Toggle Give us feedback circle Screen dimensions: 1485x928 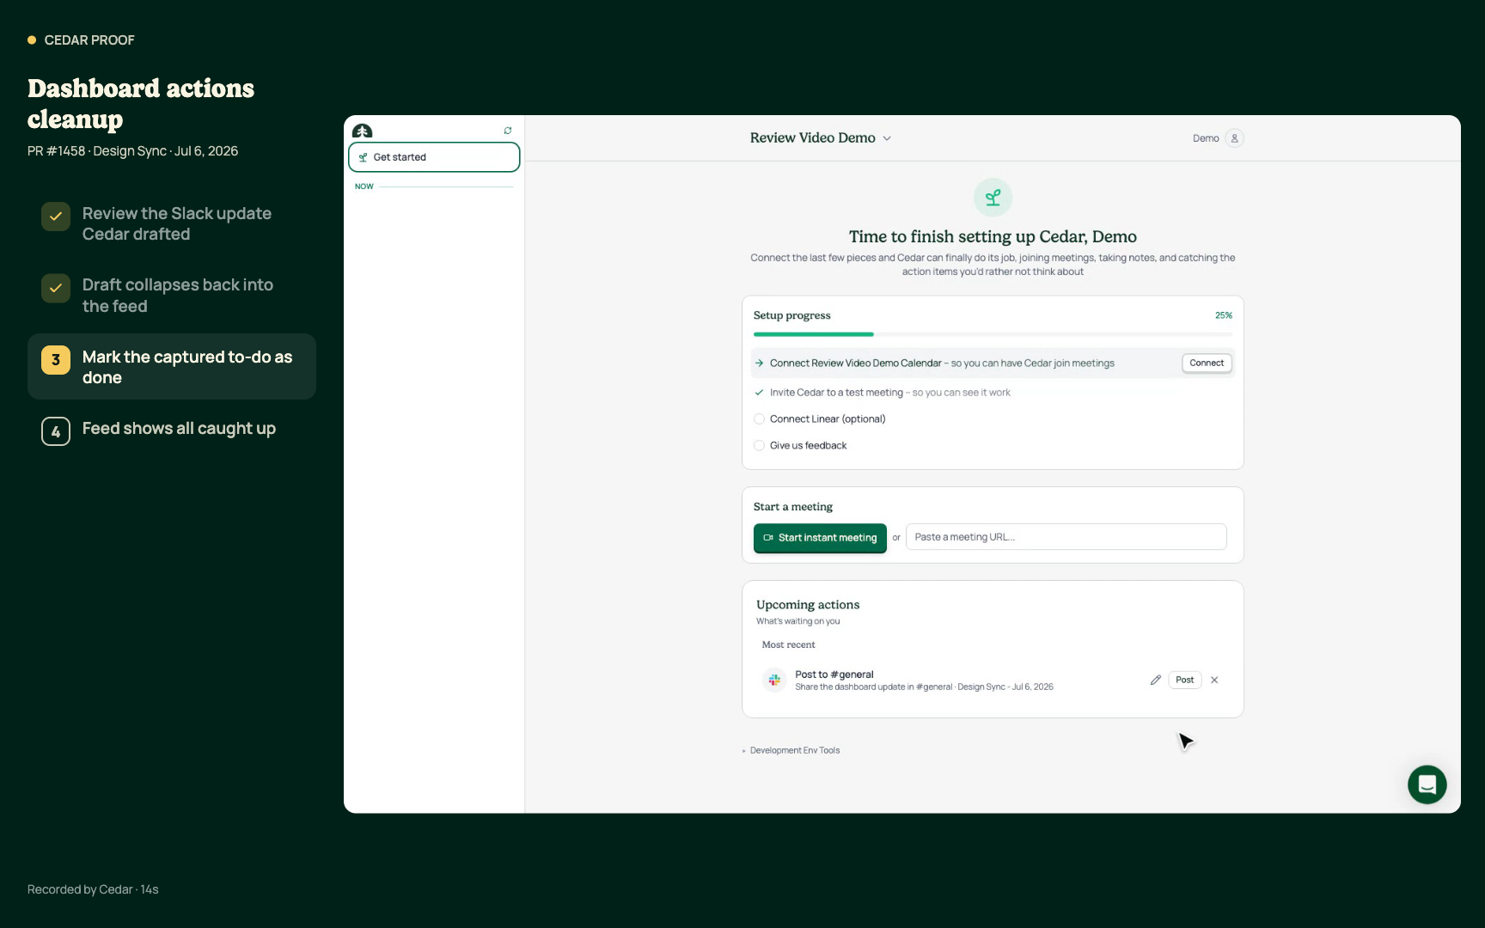coord(759,446)
